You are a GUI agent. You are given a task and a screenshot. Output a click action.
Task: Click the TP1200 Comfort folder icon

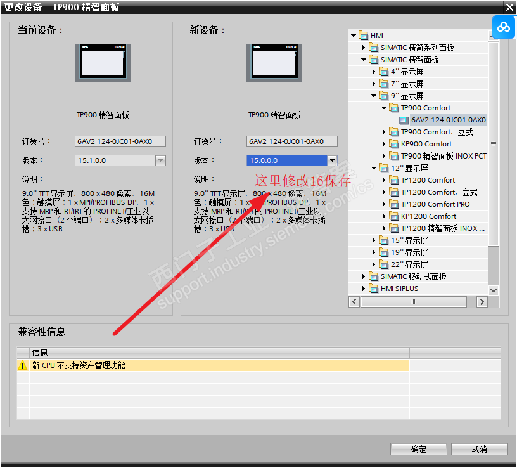point(393,180)
